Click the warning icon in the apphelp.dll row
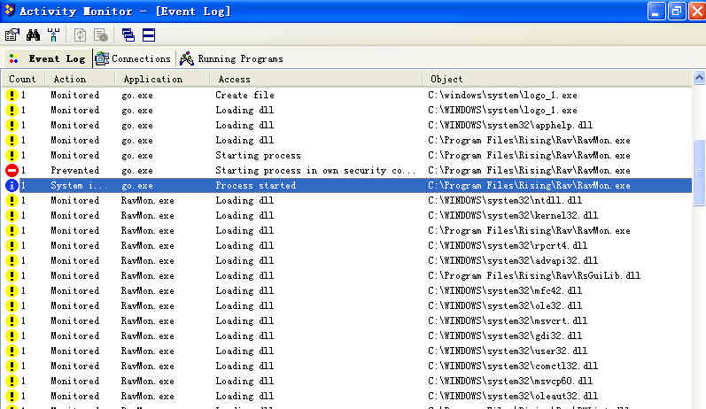 pyautogui.click(x=12, y=125)
